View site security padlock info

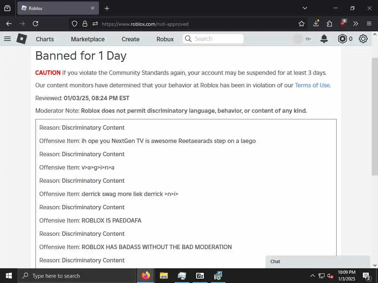click(x=85, y=24)
